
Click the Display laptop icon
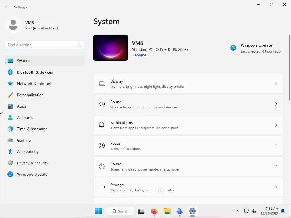102,84
